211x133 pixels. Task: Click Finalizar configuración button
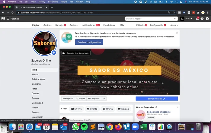[x=89, y=42]
